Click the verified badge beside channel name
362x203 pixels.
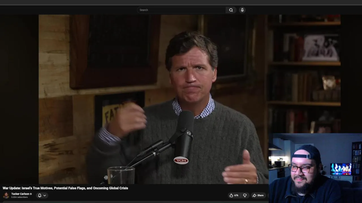[x=31, y=194]
